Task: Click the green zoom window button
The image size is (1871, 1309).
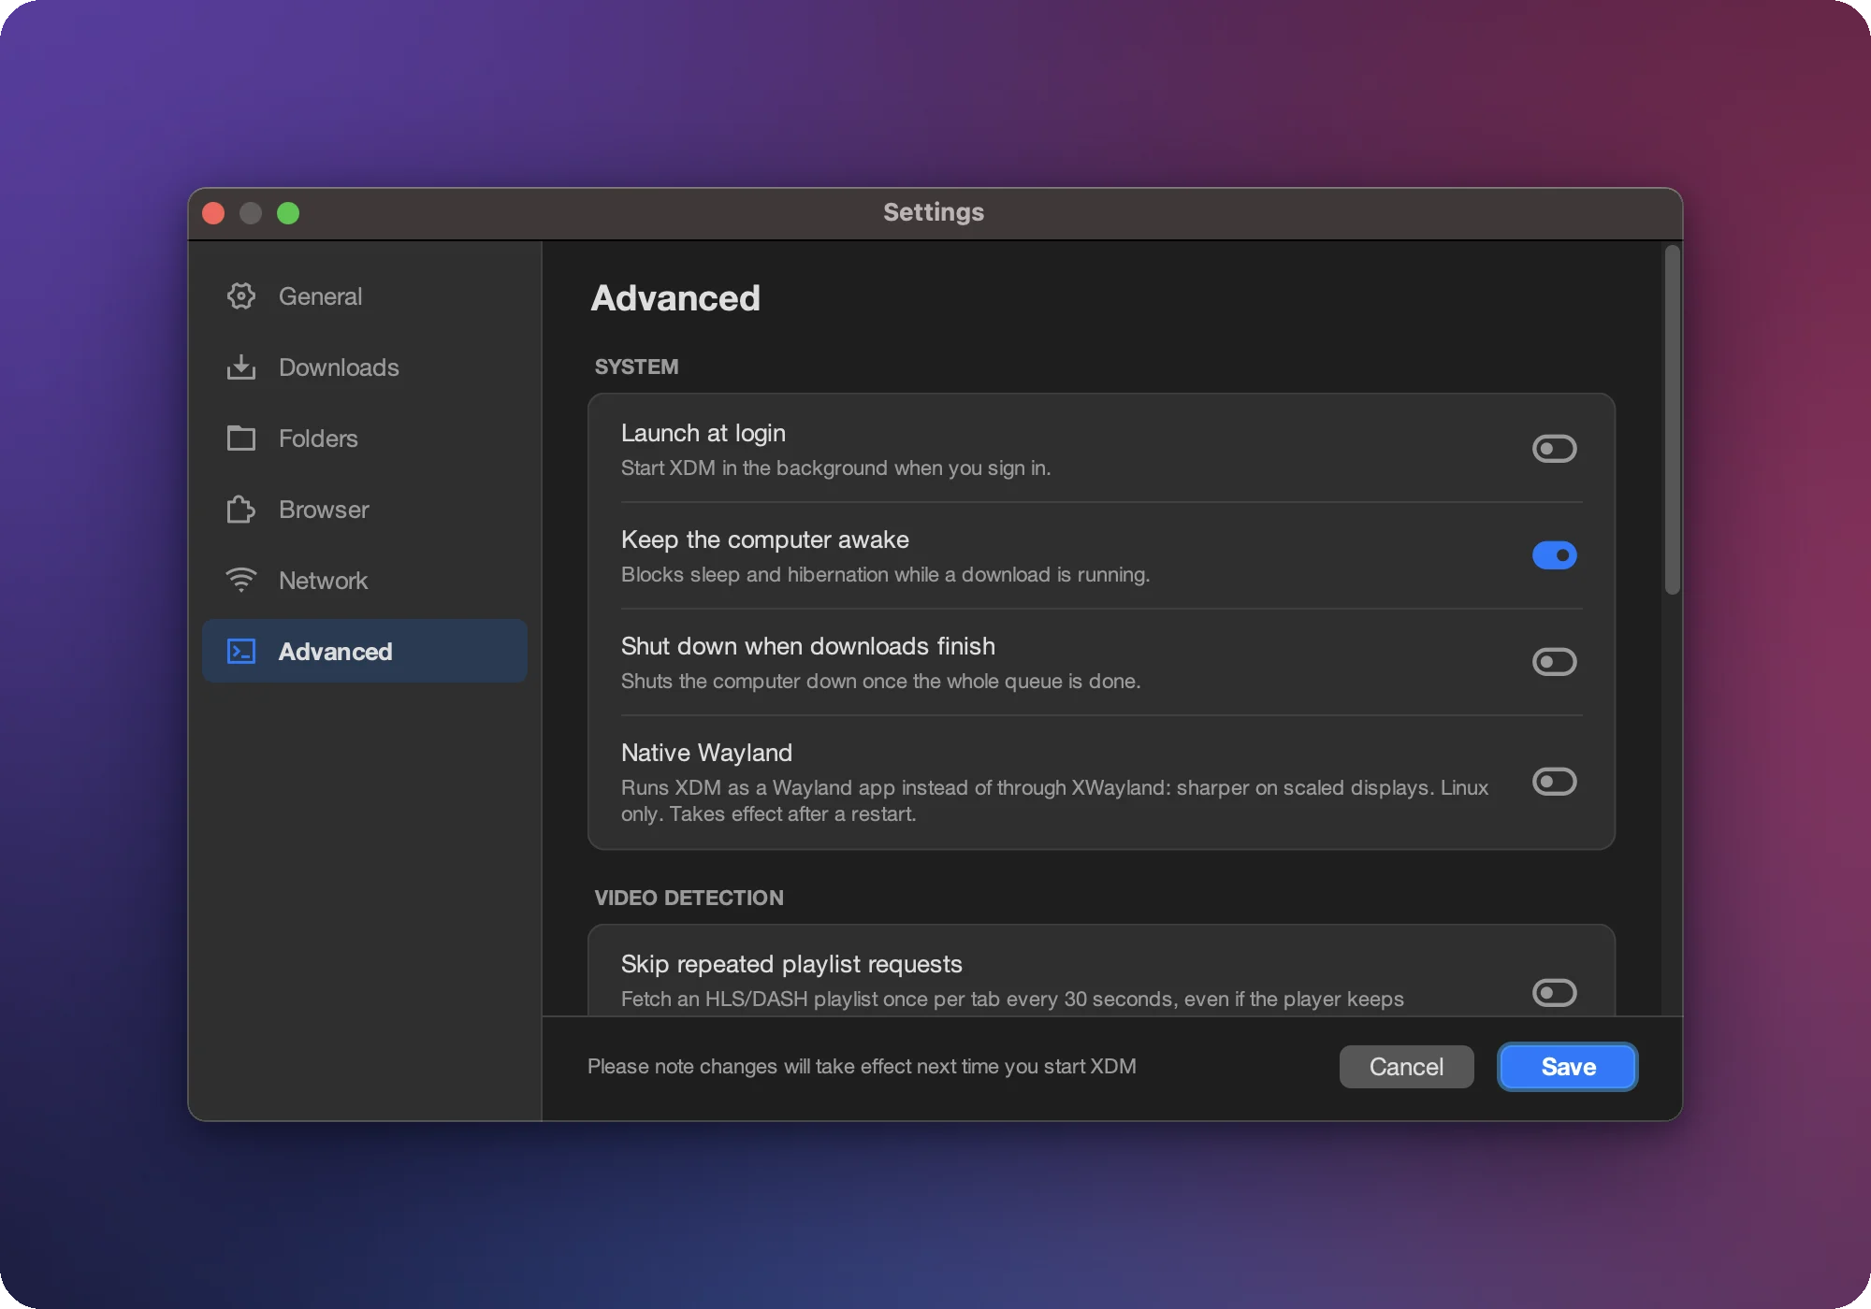Action: 288,213
